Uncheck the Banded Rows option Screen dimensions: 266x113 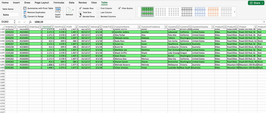pos(80,16)
